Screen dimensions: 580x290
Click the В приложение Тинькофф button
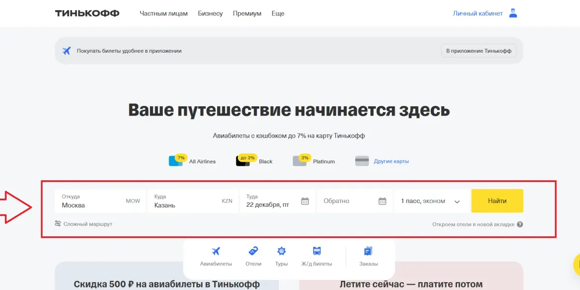pyautogui.click(x=478, y=51)
